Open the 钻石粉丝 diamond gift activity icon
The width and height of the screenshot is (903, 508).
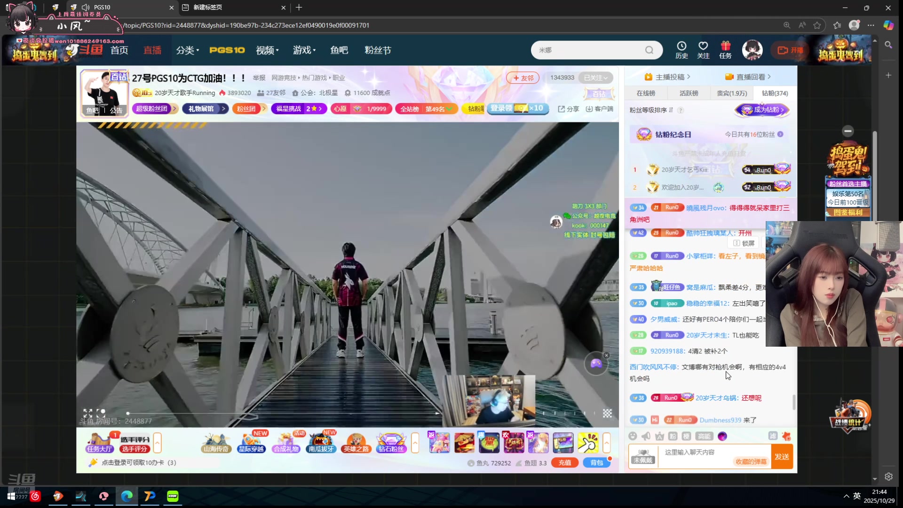[391, 442]
